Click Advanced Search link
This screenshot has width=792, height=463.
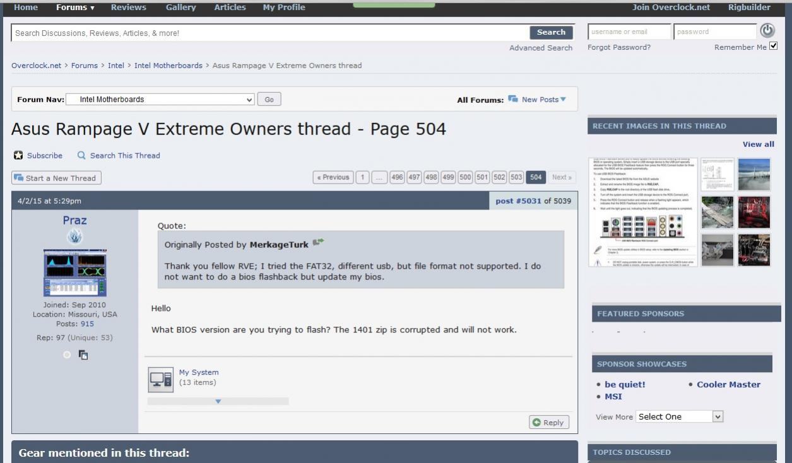click(541, 48)
